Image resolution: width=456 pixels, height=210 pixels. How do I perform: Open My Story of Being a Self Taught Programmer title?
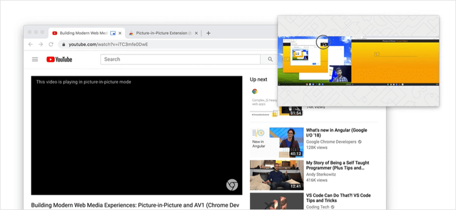[x=338, y=165]
